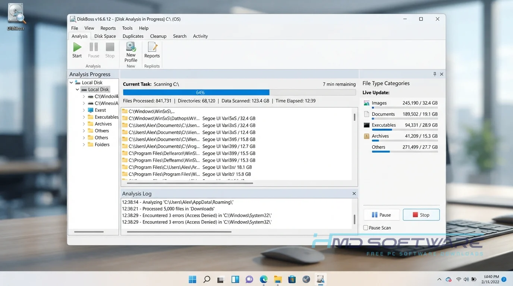Open the File menu
The width and height of the screenshot is (513, 286).
[75, 28]
